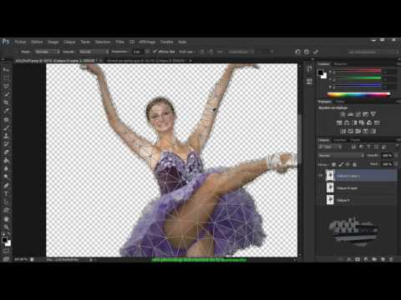Create new layer icon in Calques panel

pos(383,259)
